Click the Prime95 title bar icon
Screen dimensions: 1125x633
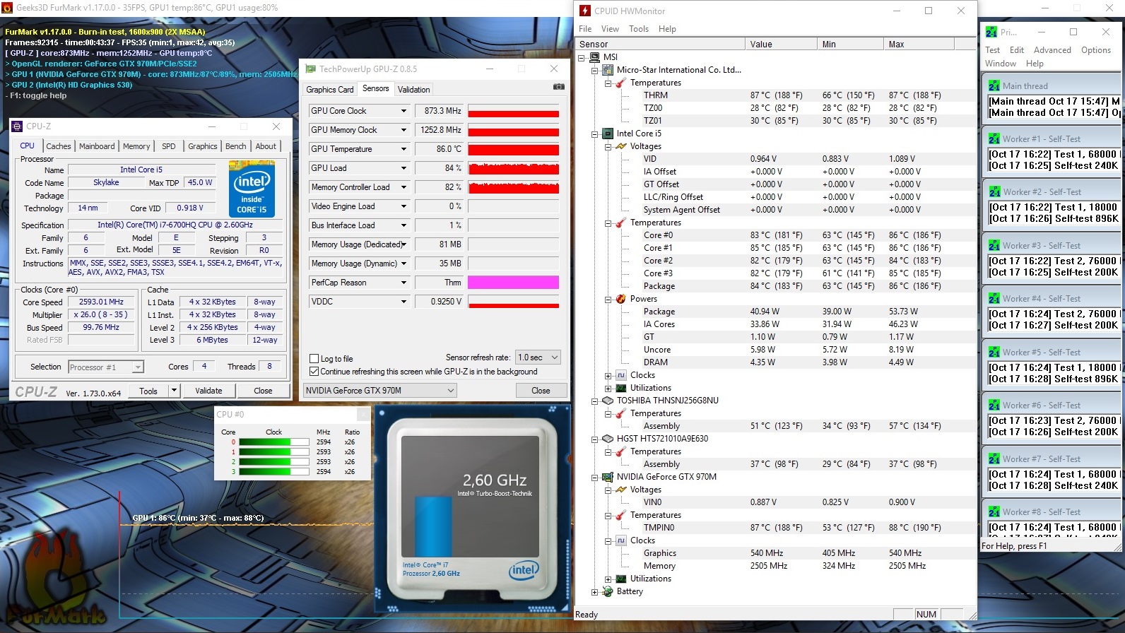991,32
